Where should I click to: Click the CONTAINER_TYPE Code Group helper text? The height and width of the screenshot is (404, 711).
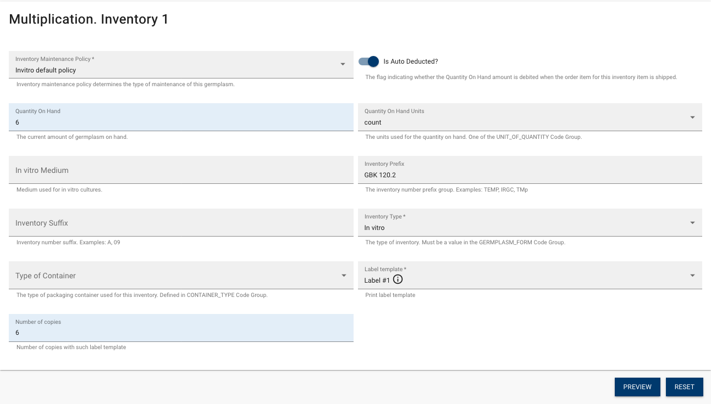click(x=142, y=295)
